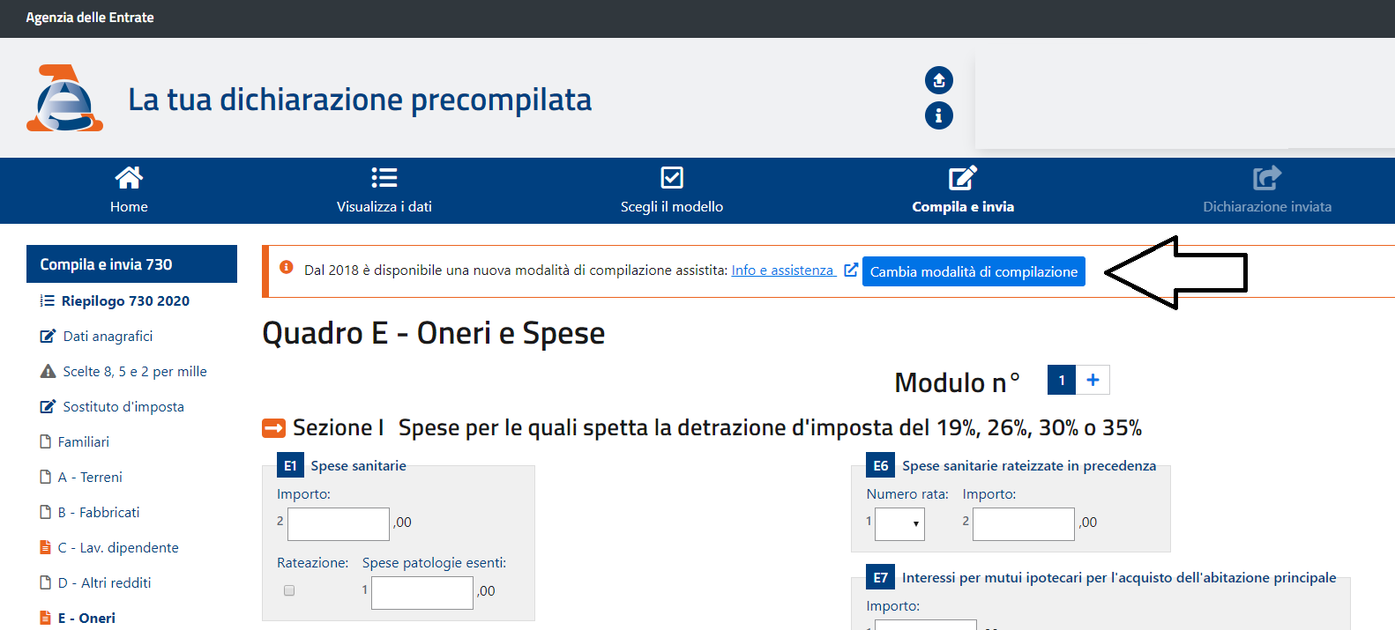
Task: Select Modulo number 1 button
Action: (x=1062, y=380)
